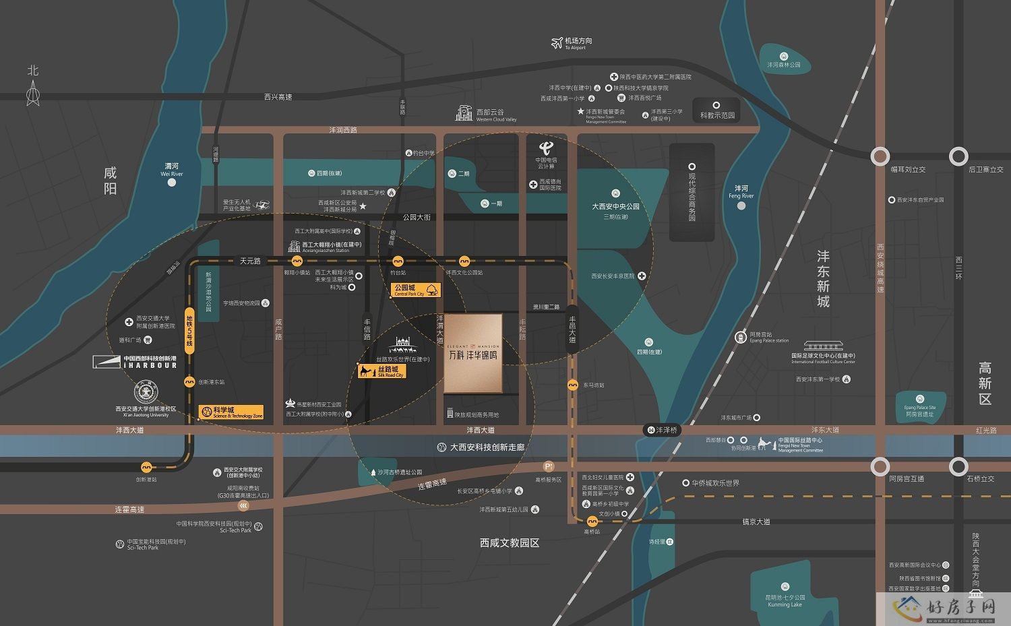Click the 现代综合商务园 block

(692, 193)
